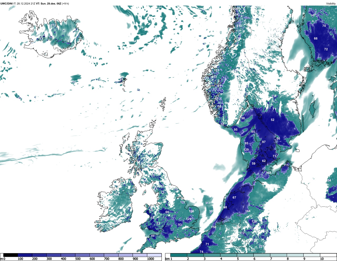
Task: Click visibility value "127" over England
Action: [x=183, y=202]
